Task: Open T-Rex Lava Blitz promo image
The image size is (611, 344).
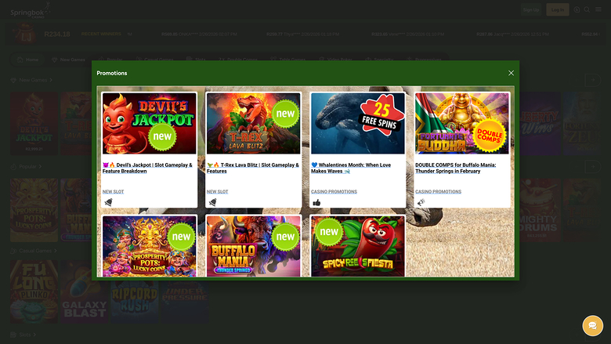Action: pyautogui.click(x=253, y=124)
